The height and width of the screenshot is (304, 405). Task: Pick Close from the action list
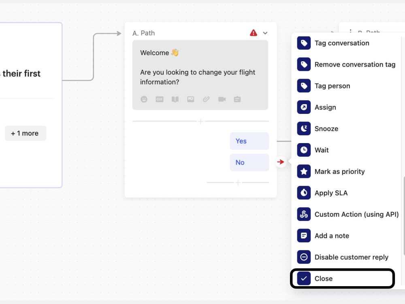[323, 278]
